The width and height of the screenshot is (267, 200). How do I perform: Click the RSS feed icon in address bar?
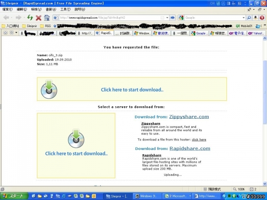point(162,17)
